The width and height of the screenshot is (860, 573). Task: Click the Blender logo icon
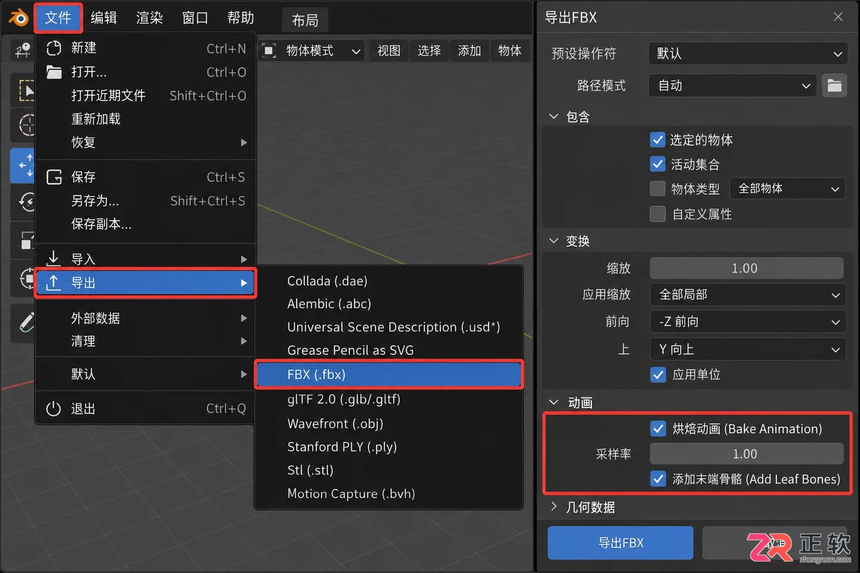[18, 18]
